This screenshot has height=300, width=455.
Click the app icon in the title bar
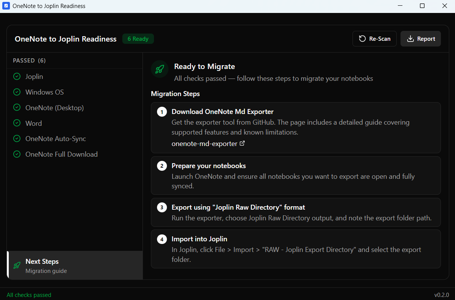point(6,6)
